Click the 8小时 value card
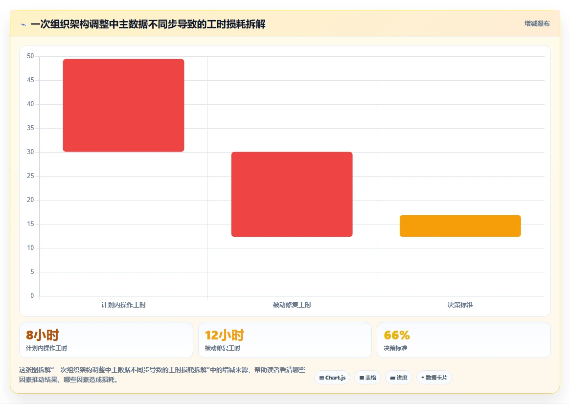Screen dimensions: 570x404 [106, 340]
